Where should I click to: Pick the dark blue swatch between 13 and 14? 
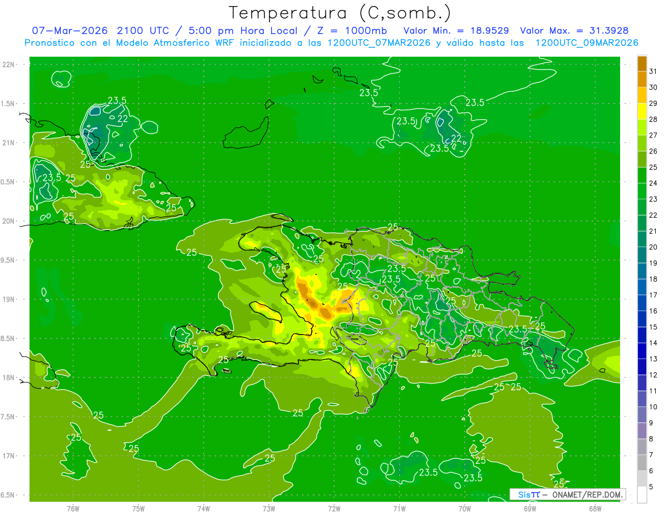(642, 351)
